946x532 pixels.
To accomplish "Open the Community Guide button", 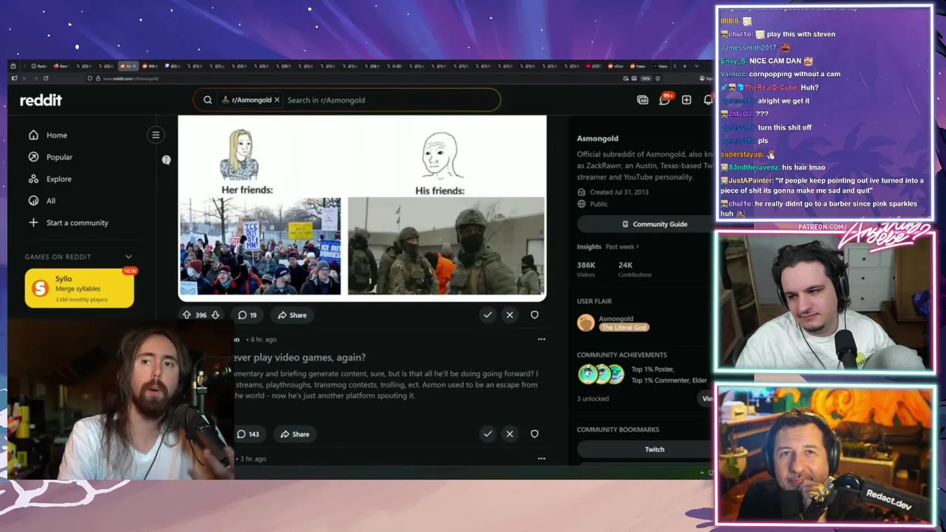I will (x=654, y=224).
